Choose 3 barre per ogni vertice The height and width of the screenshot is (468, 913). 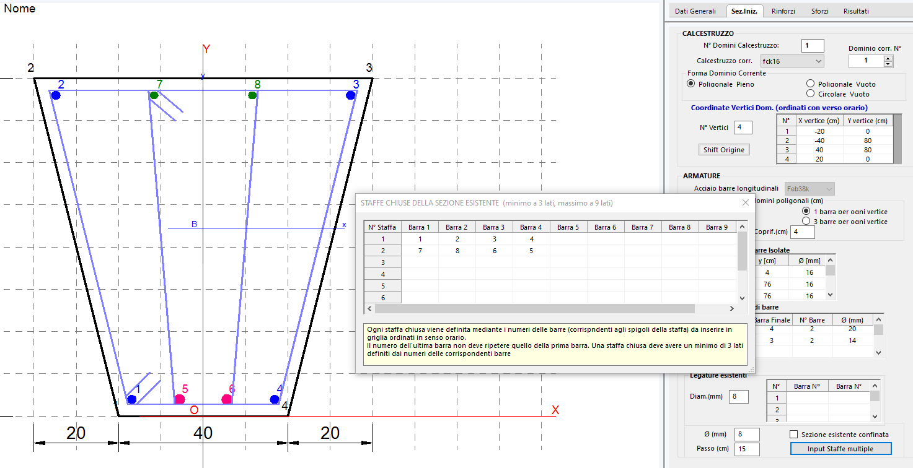pos(806,221)
